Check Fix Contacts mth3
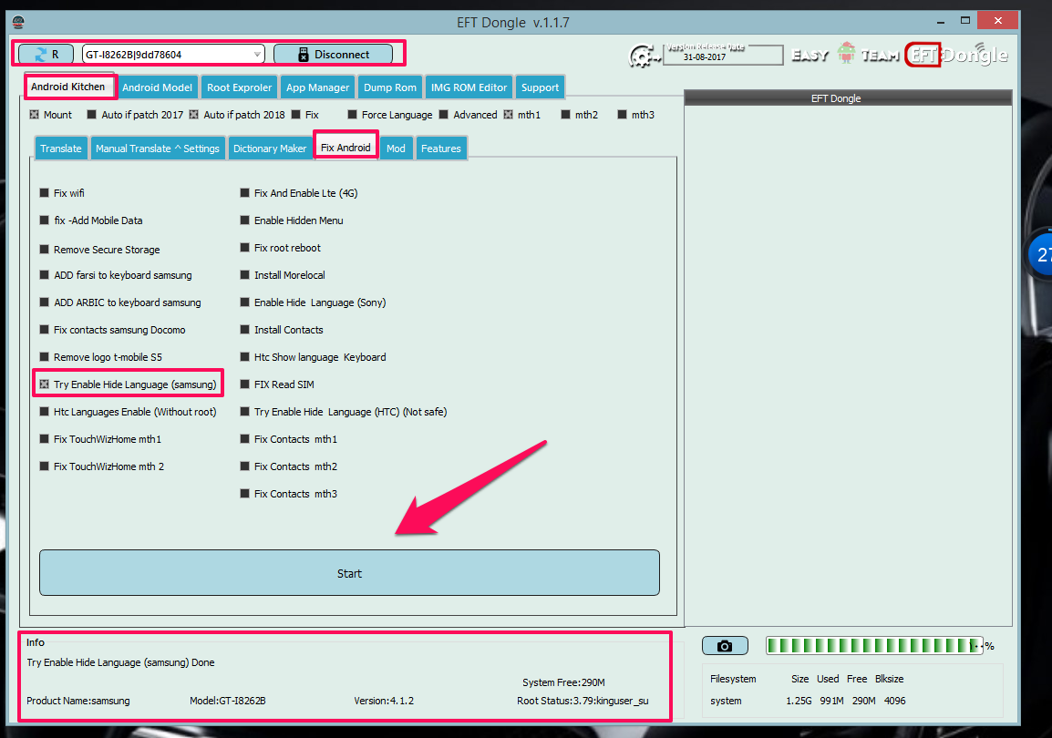The width and height of the screenshot is (1052, 738). tap(245, 493)
